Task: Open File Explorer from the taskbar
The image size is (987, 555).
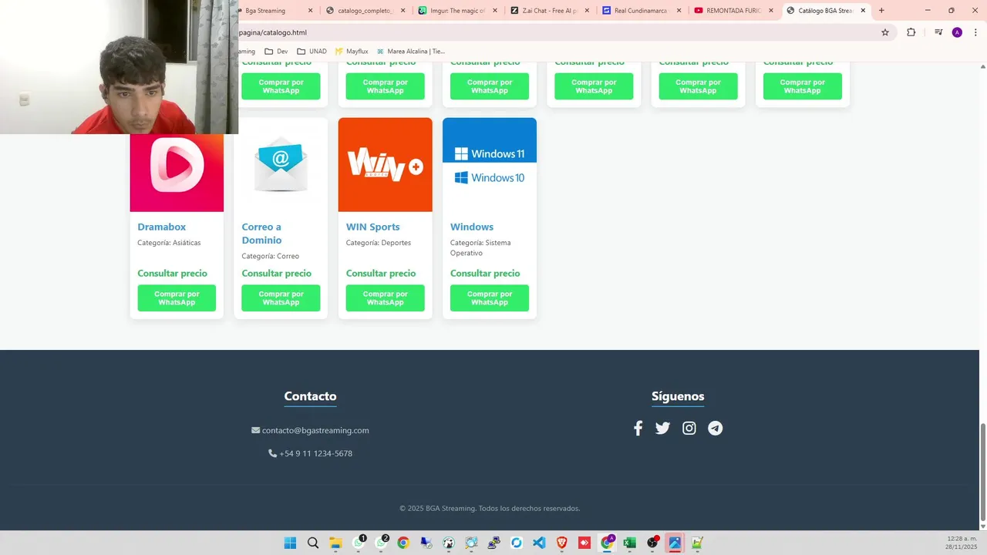Action: (x=335, y=543)
